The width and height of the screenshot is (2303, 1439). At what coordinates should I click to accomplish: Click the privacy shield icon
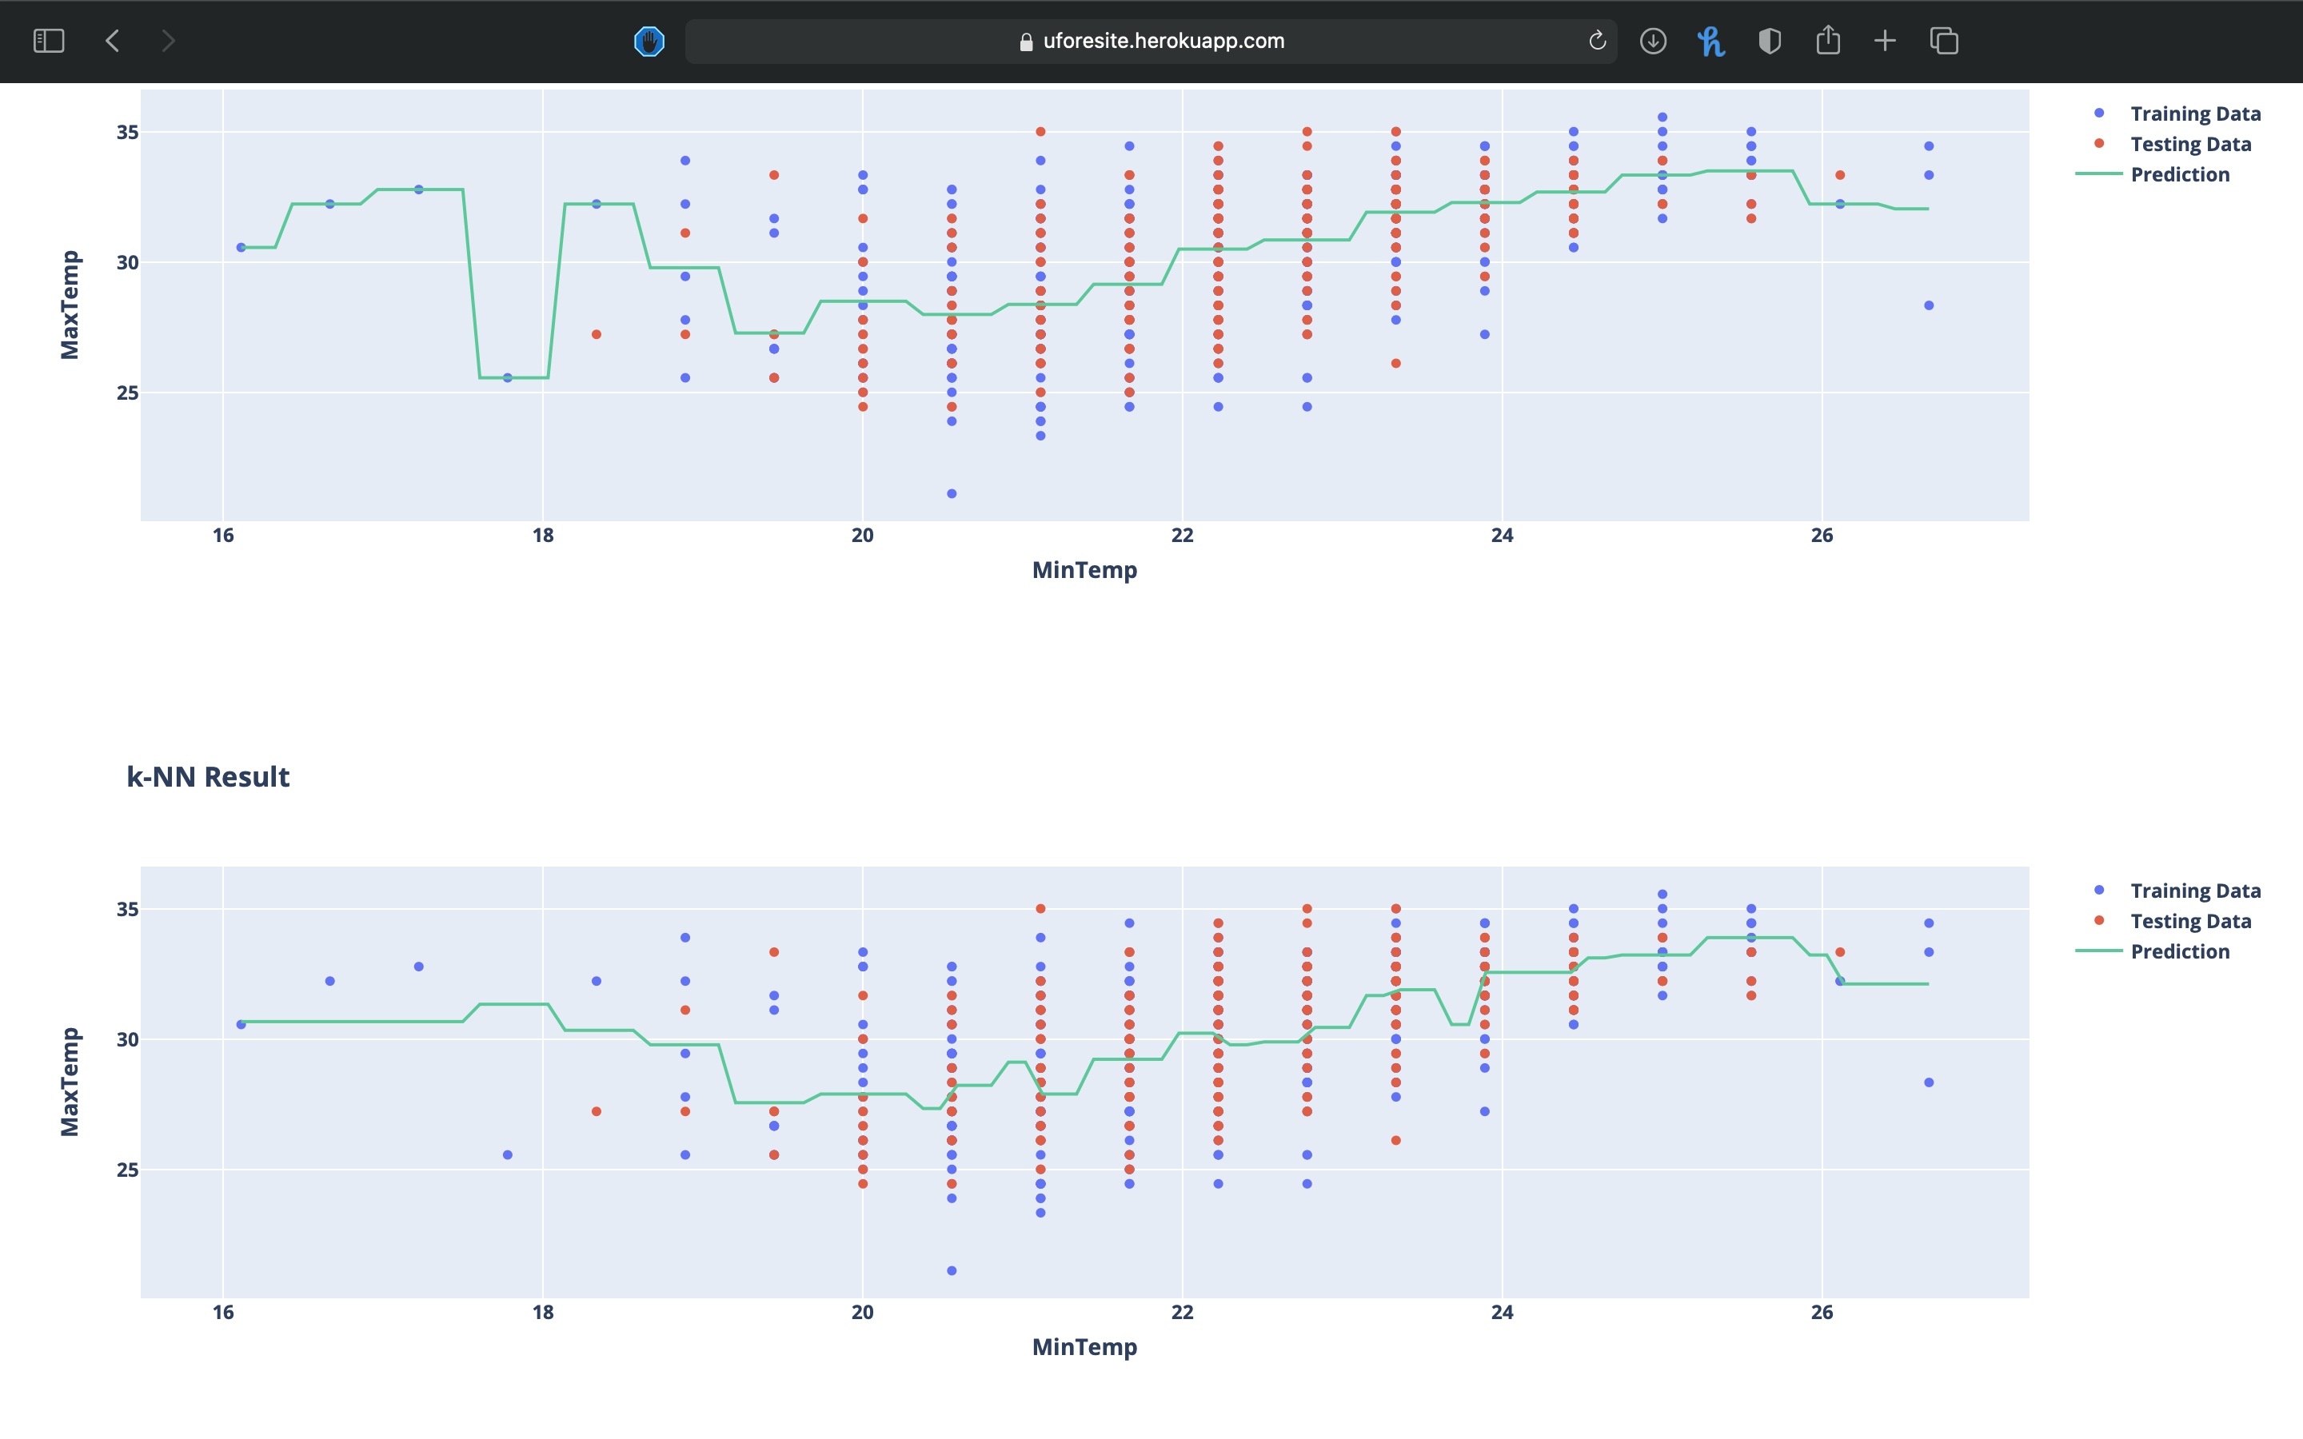tap(1769, 41)
